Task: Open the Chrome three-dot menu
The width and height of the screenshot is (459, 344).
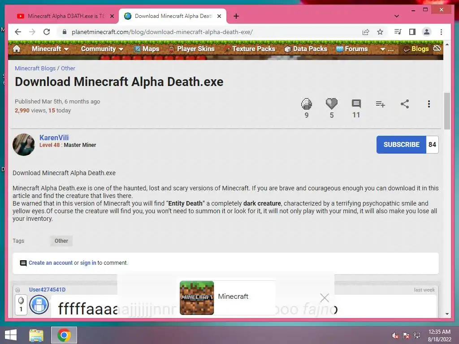Action: coord(441,32)
